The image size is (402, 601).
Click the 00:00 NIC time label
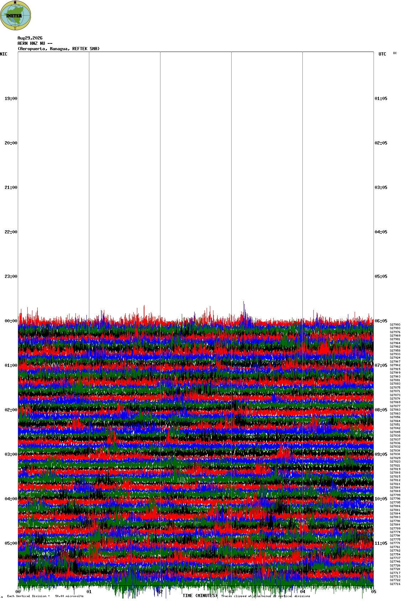tap(11, 321)
